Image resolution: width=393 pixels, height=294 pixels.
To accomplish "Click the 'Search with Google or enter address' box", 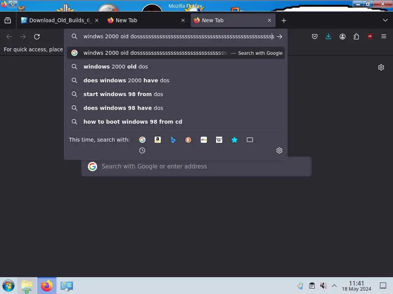I will click(196, 167).
